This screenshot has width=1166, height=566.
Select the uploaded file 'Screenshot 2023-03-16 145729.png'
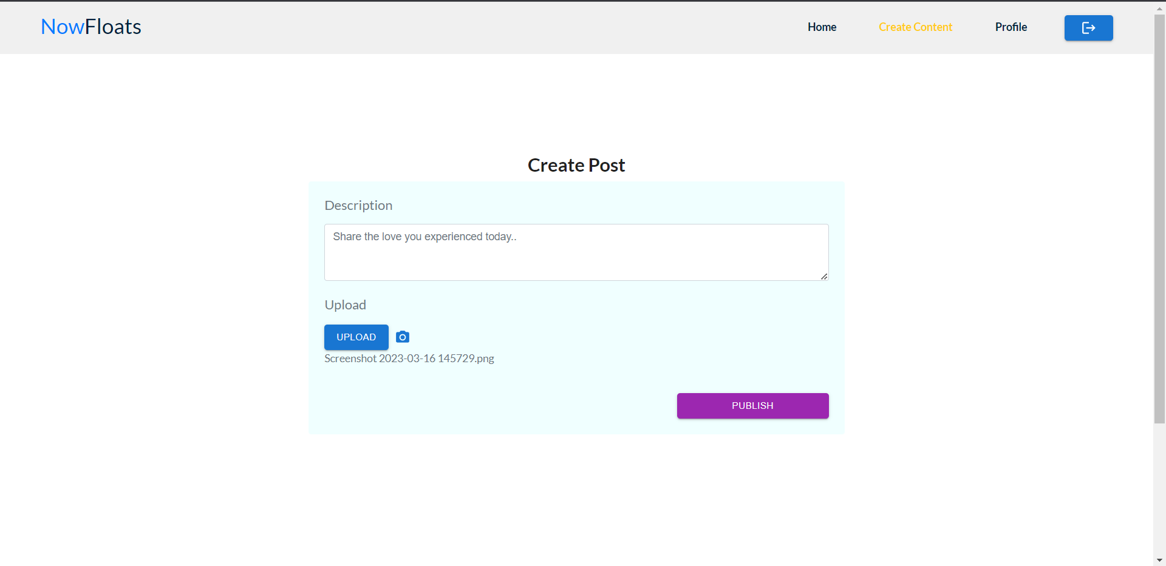409,358
